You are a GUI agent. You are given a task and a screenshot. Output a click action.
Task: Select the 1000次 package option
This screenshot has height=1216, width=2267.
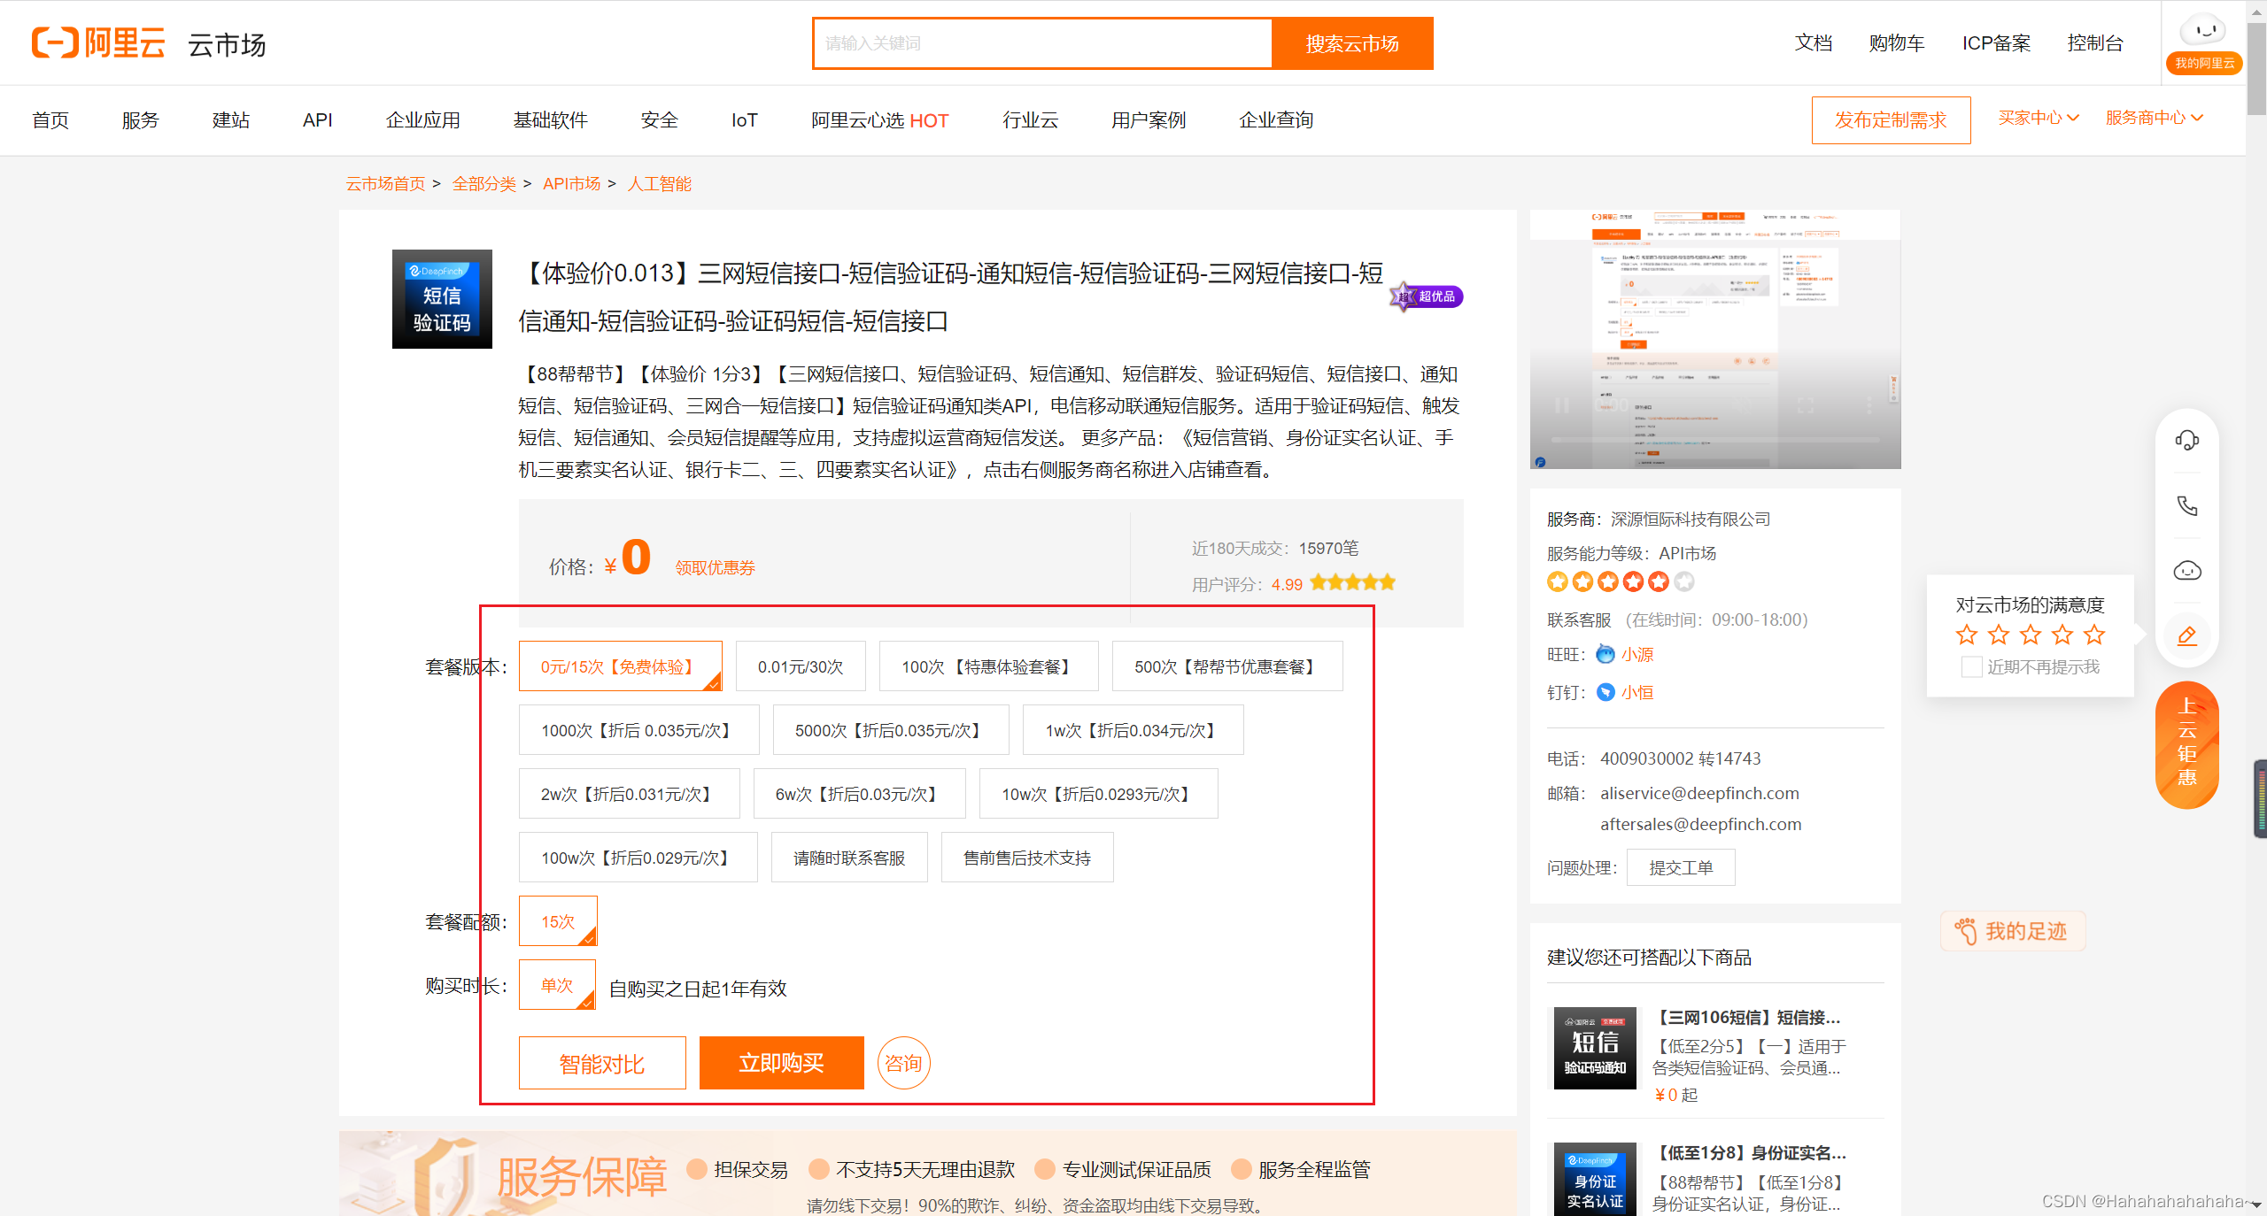click(638, 730)
